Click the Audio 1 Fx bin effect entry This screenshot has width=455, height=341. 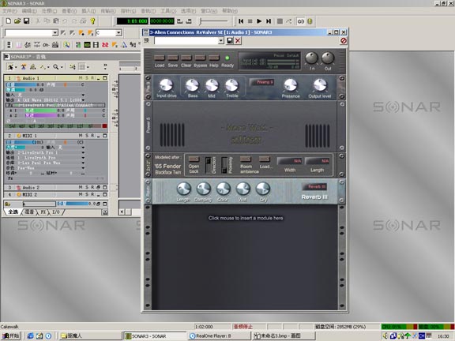[x=55, y=105]
